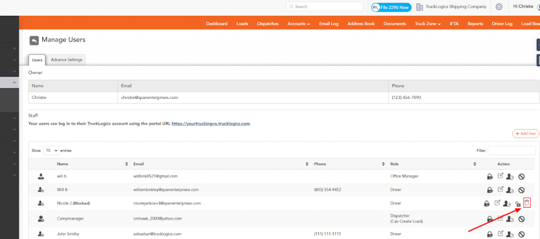Screen dimensions: 540x239
Task: Click TruckLogics Shipping Company name
Action: 456,6
